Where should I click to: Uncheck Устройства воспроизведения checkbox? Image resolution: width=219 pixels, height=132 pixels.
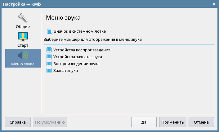tap(49, 50)
